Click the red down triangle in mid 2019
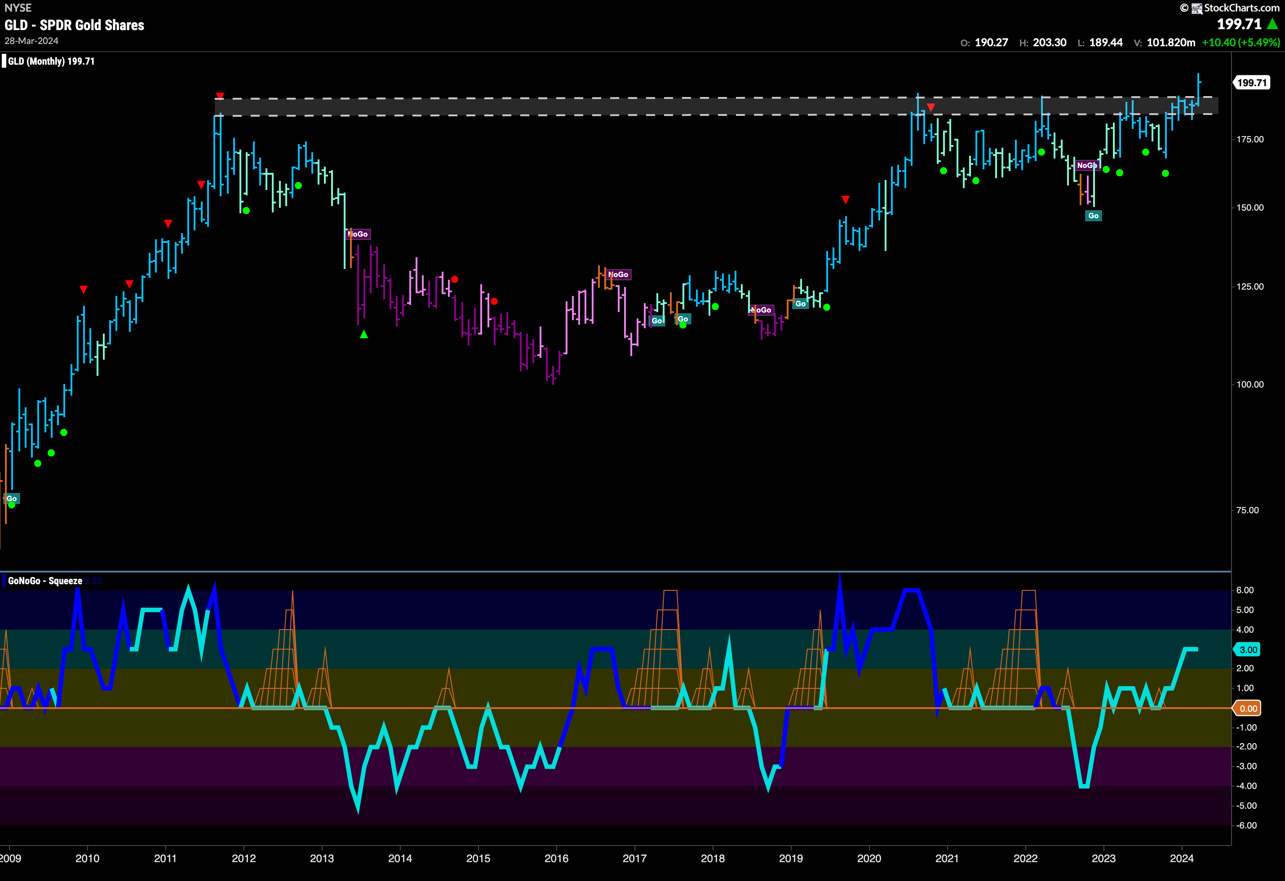Viewport: 1285px width, 881px height. click(x=846, y=199)
